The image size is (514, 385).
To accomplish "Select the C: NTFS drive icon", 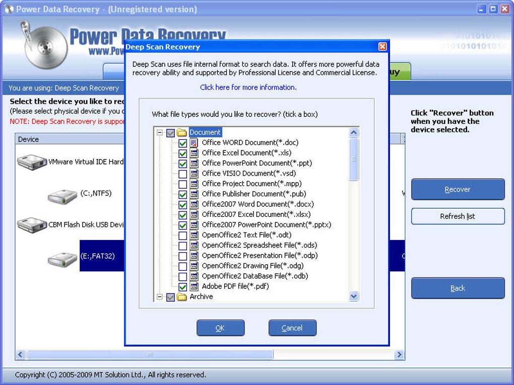I will tap(62, 196).
